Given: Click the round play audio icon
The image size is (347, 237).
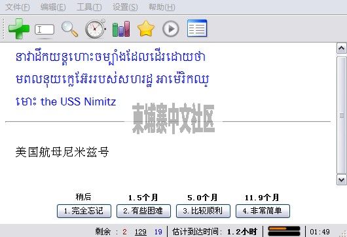Looking at the screenshot, I should (171, 29).
